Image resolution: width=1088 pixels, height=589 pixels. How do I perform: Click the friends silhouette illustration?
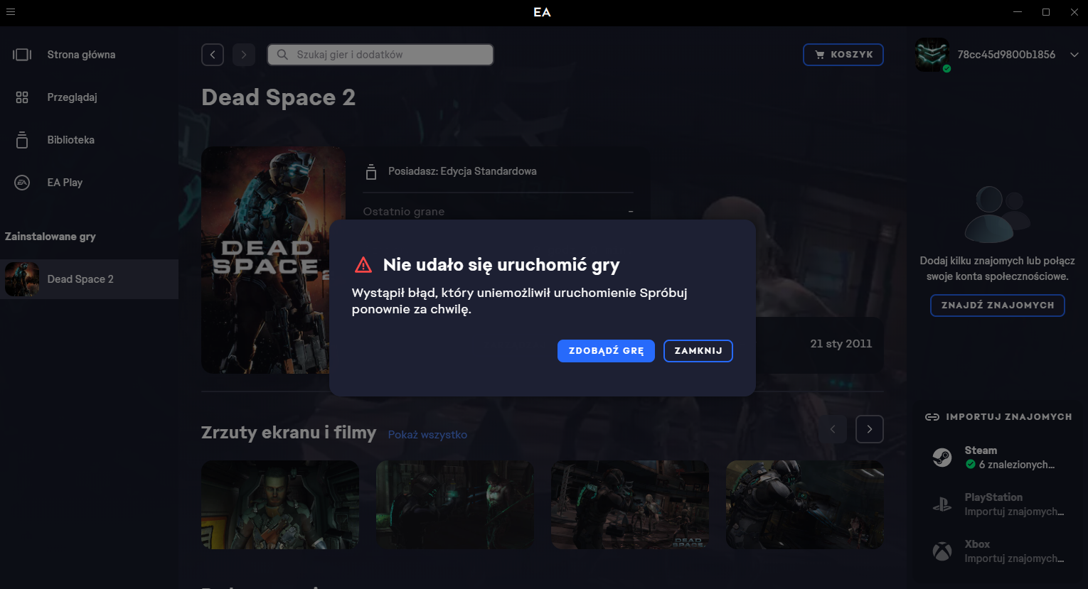(x=998, y=214)
